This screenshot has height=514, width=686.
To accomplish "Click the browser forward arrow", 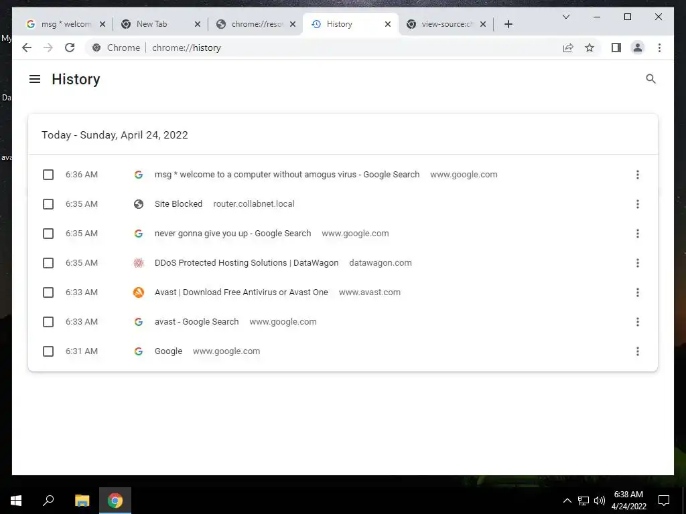I will (x=48, y=48).
